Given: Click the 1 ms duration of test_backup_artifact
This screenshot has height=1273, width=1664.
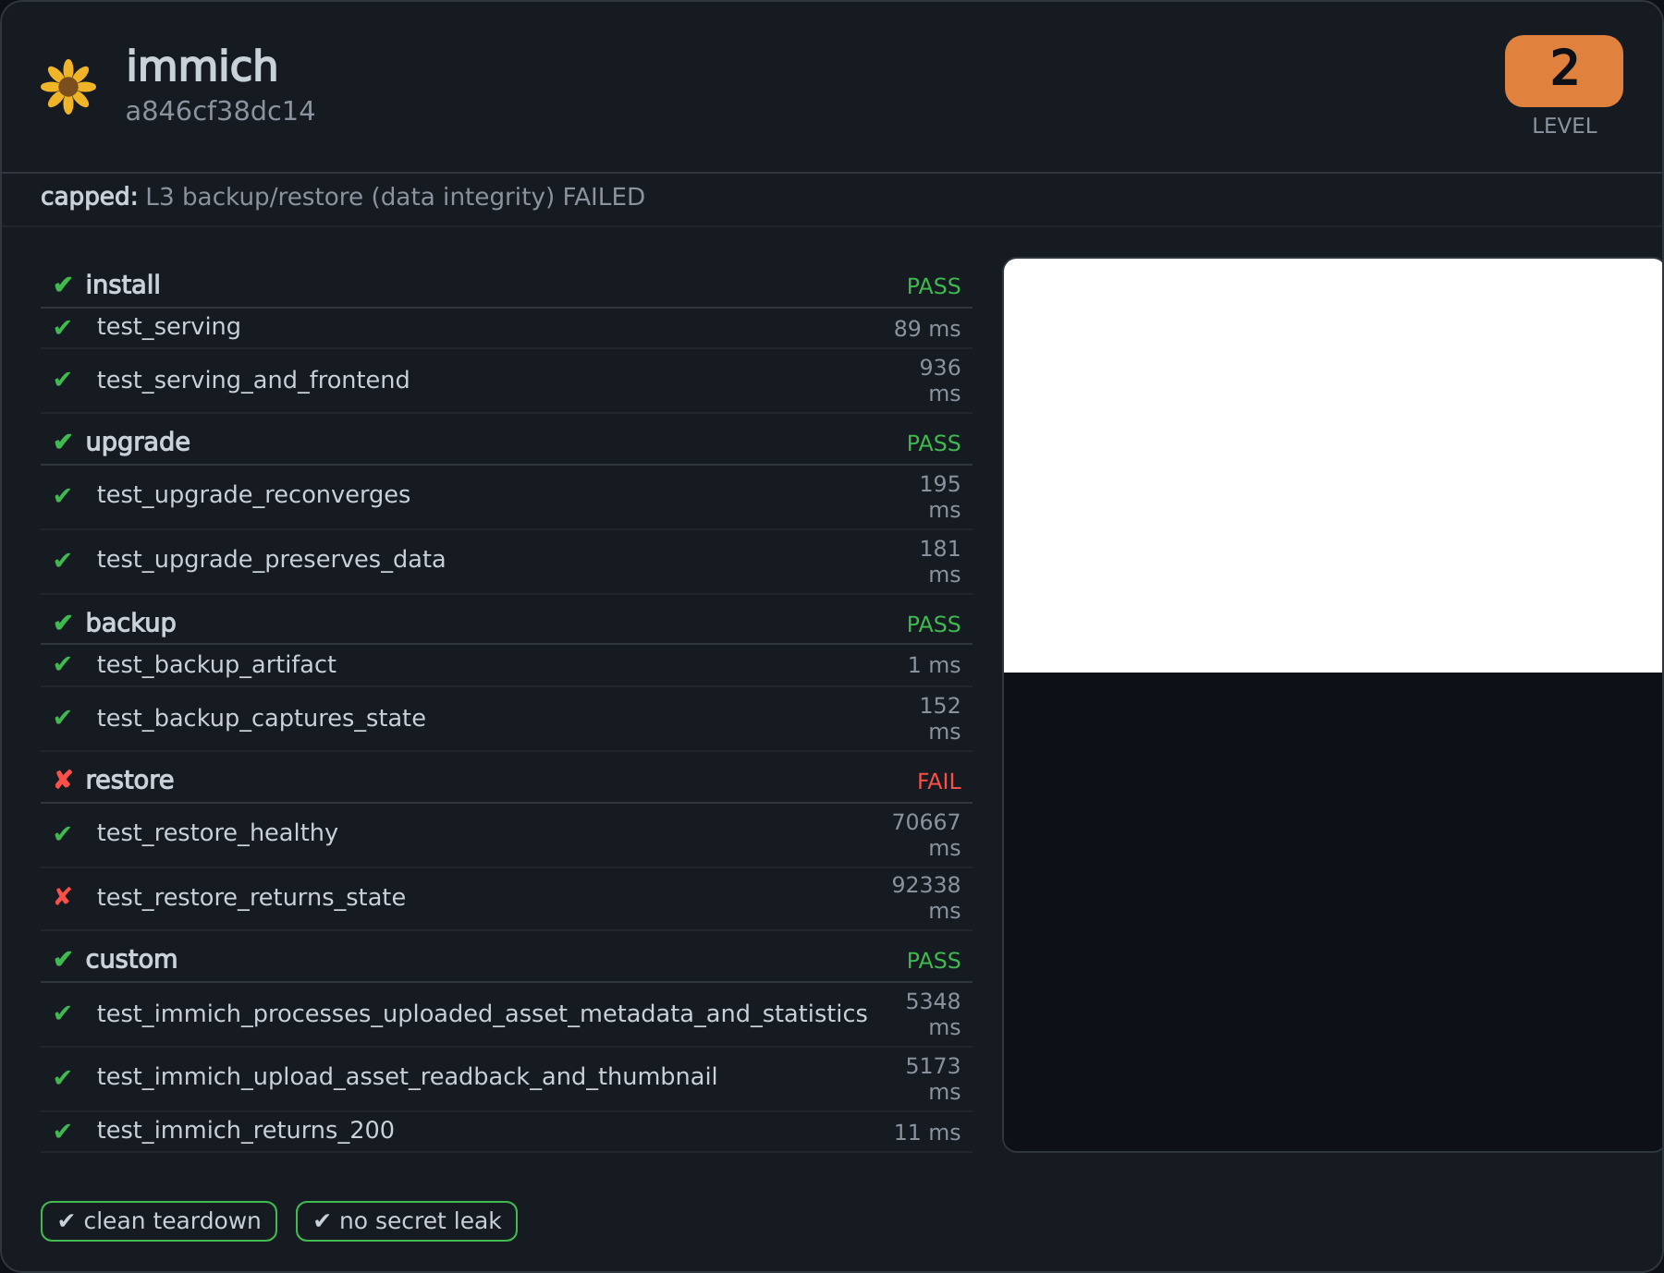Looking at the screenshot, I should [x=934, y=665].
